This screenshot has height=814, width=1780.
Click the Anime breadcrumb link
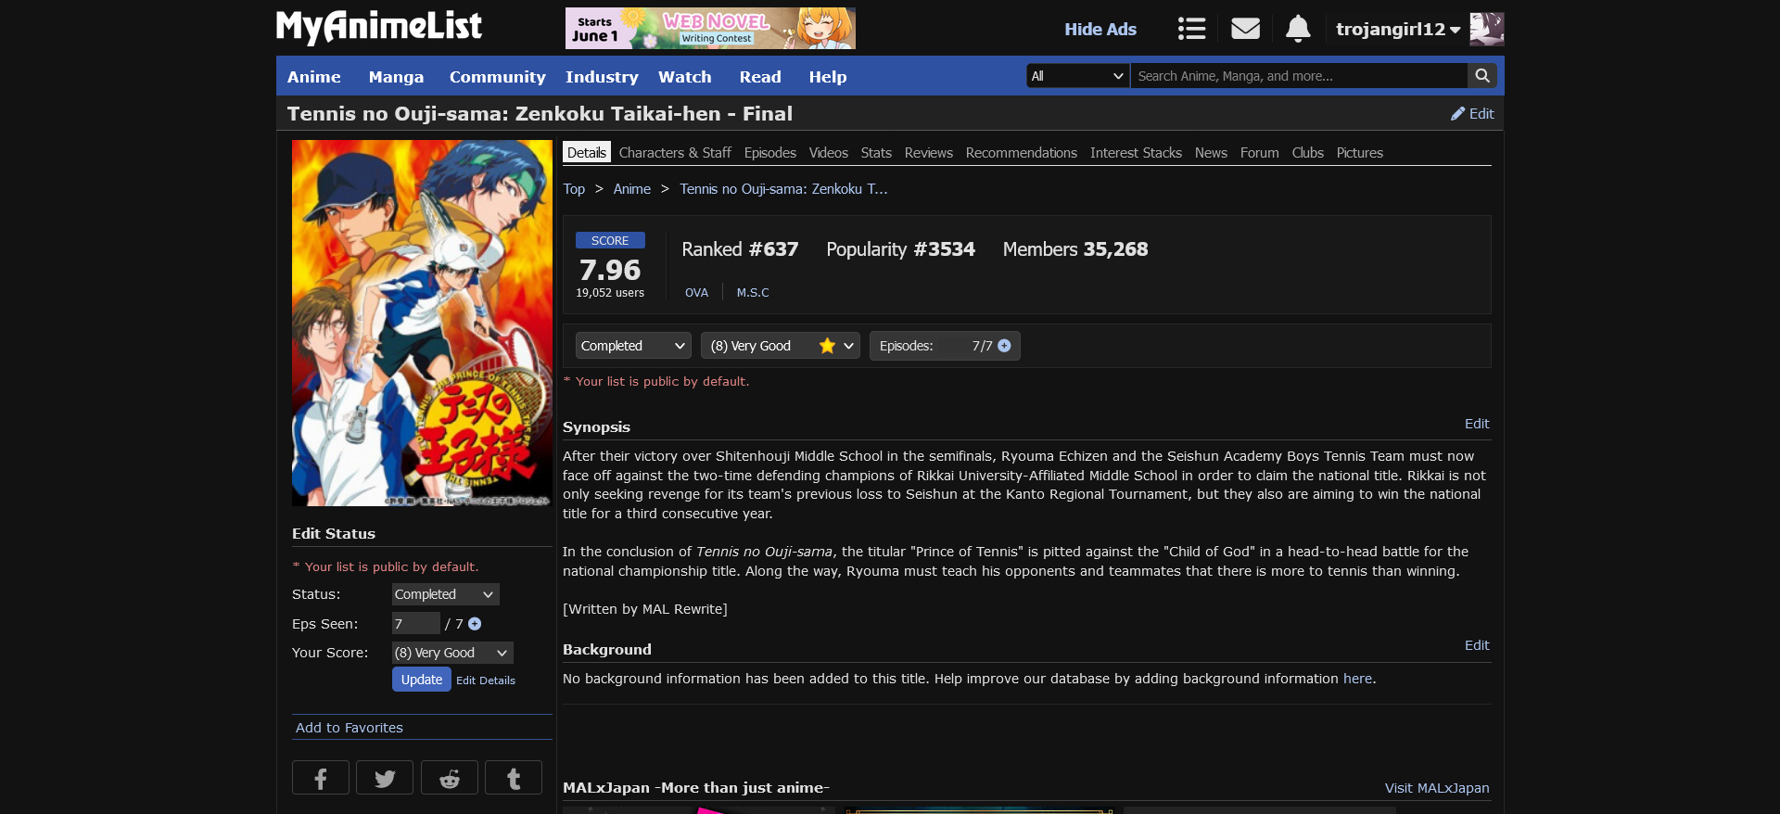(x=632, y=189)
